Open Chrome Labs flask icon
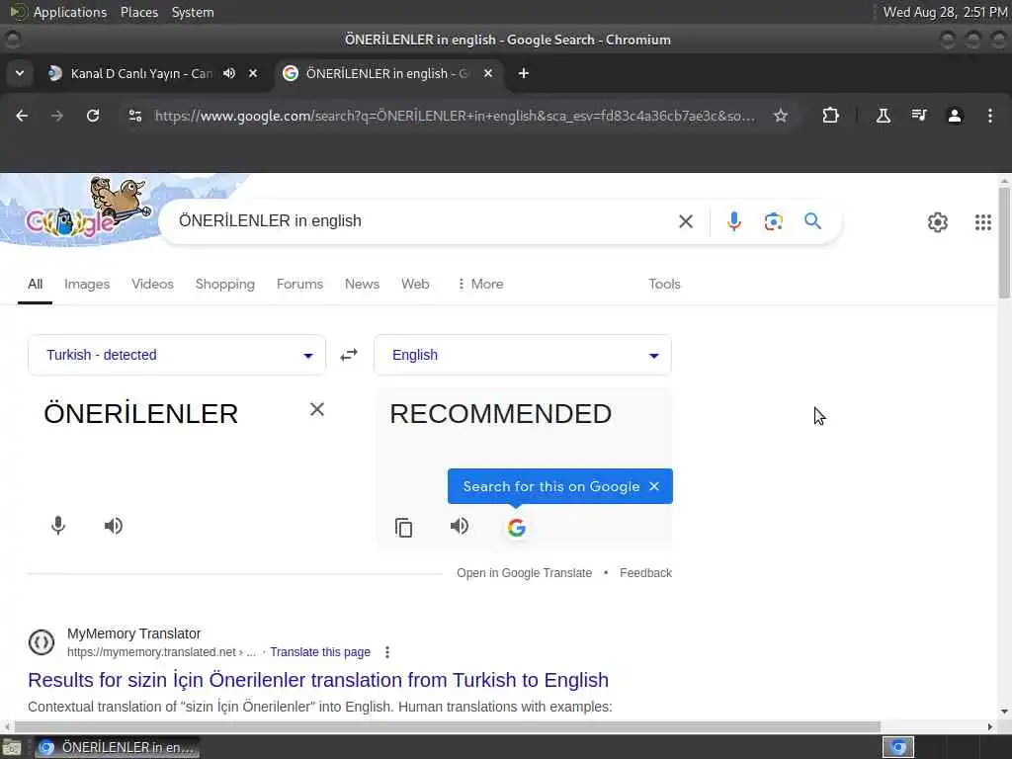This screenshot has height=759, width=1012. point(883,116)
